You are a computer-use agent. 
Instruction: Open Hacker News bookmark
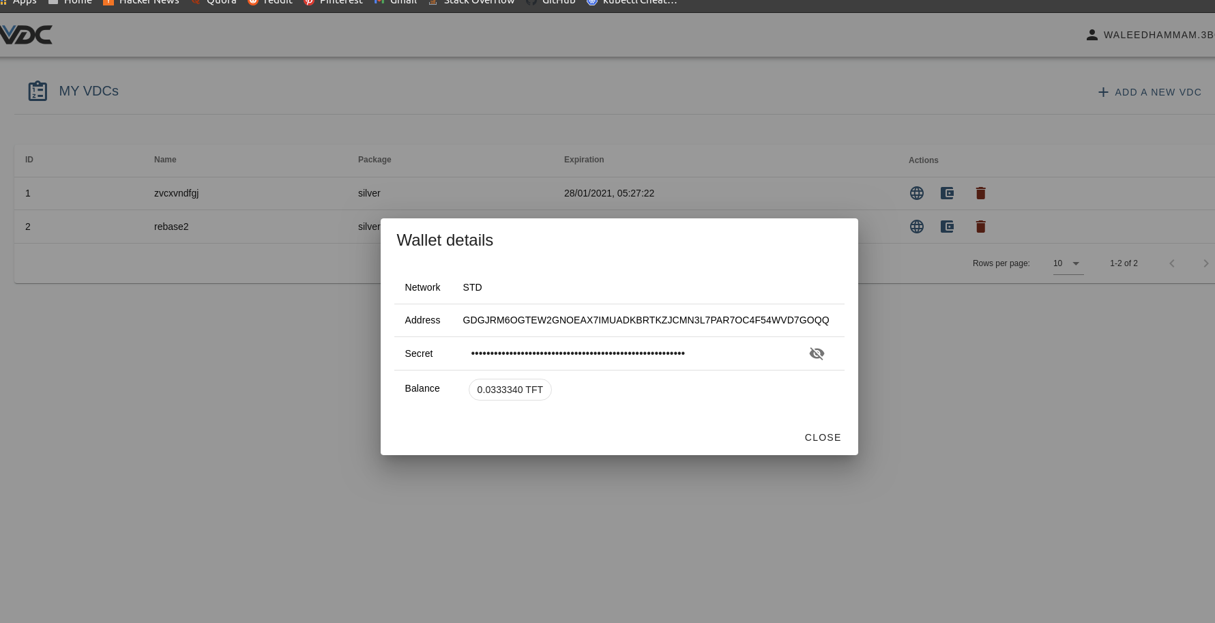point(141,2)
